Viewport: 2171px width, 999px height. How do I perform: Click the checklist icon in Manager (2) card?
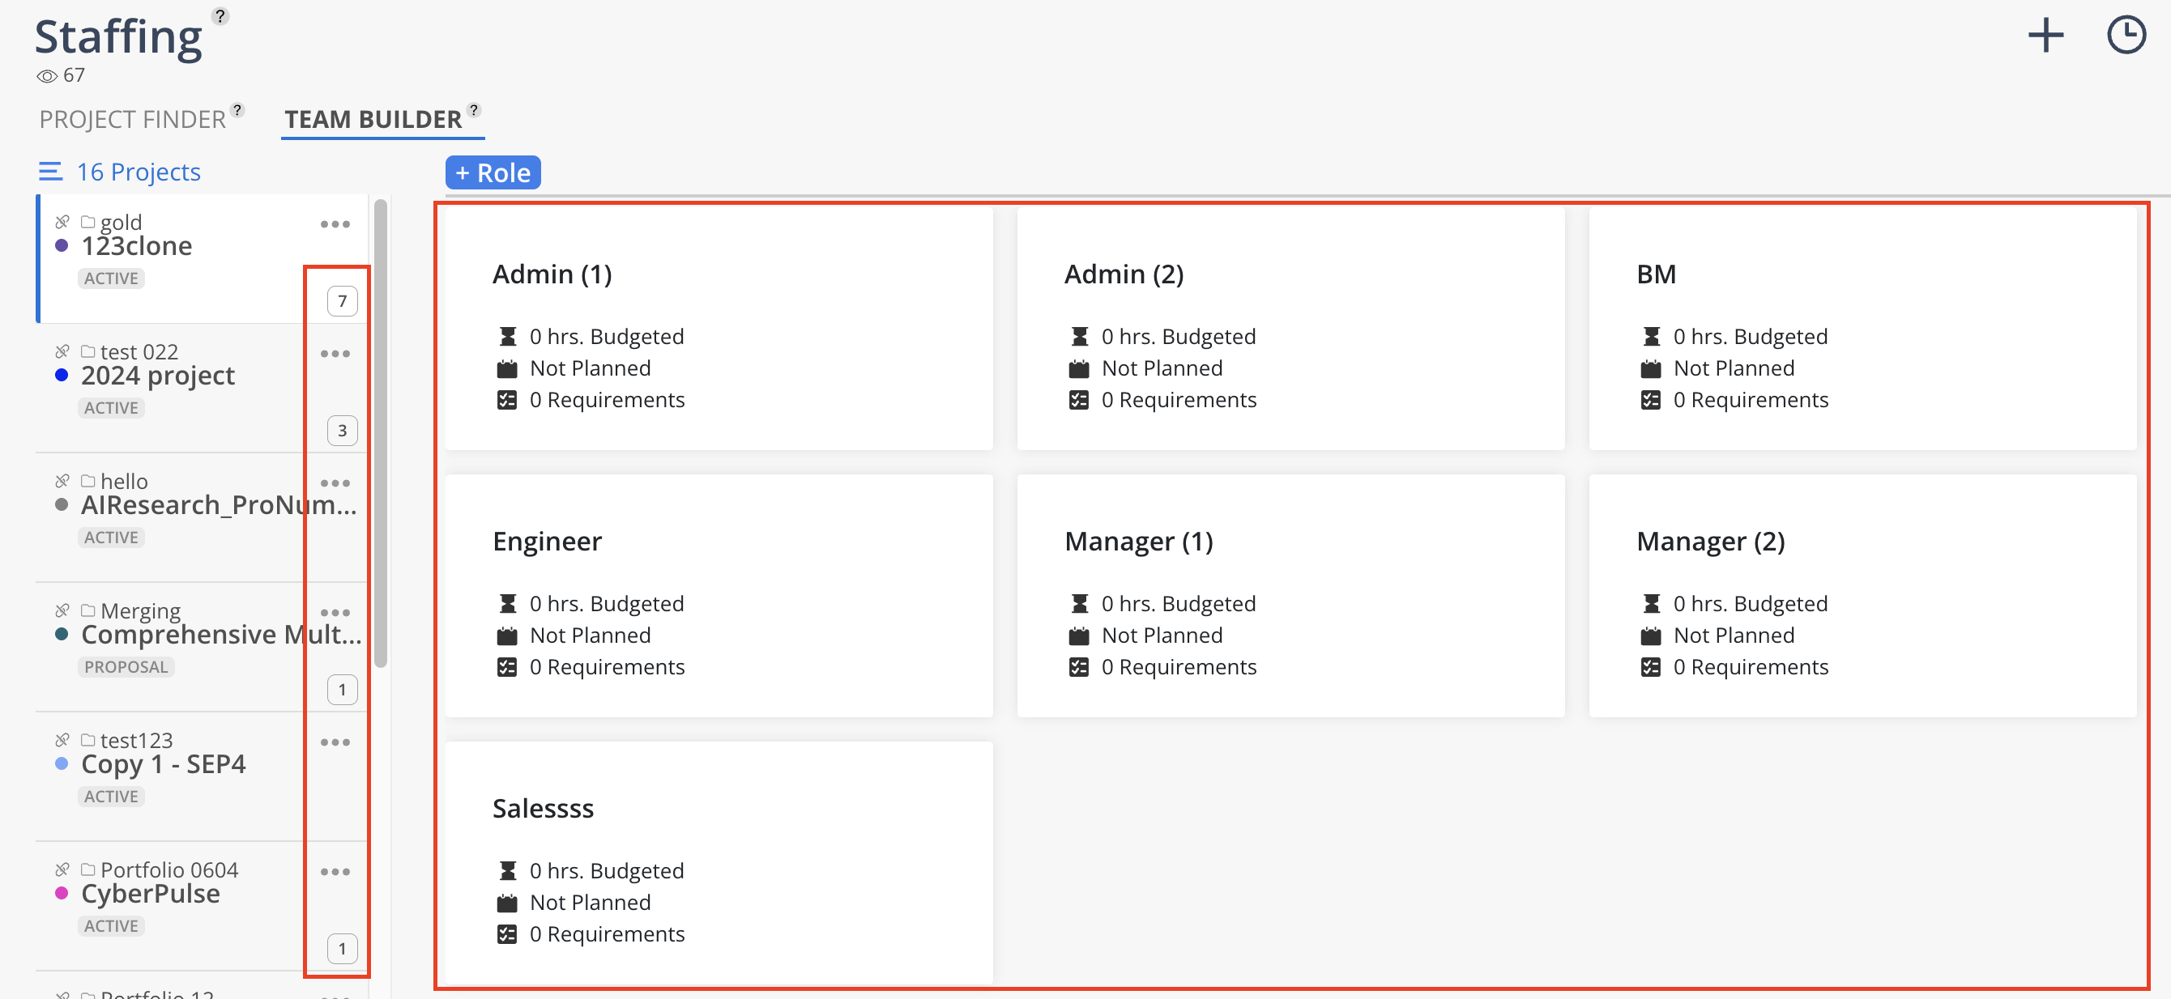click(1651, 667)
